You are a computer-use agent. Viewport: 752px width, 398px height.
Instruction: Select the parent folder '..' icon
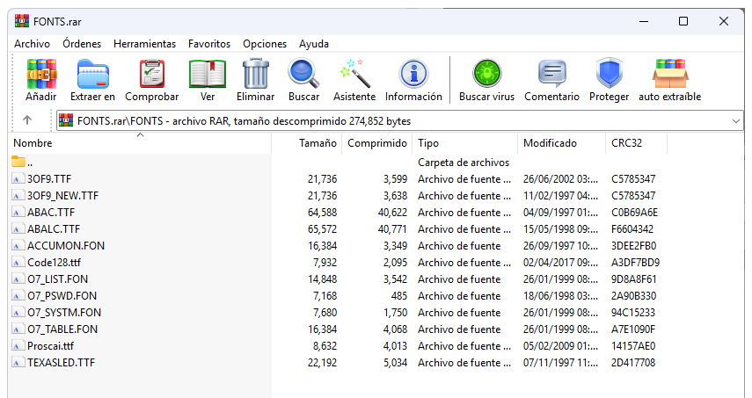18,162
